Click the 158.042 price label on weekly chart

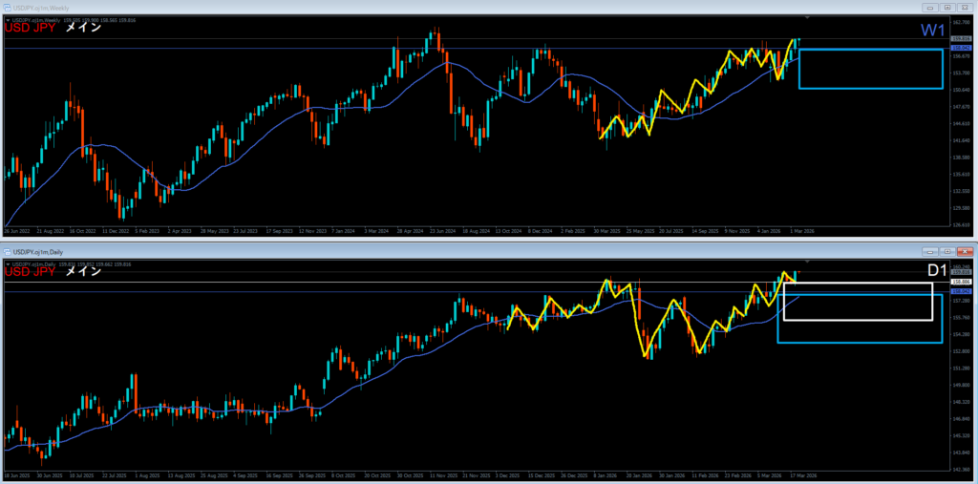pyautogui.click(x=961, y=47)
